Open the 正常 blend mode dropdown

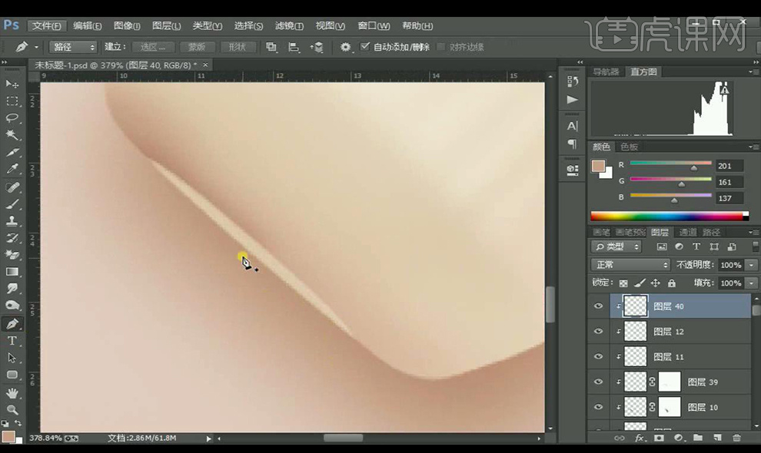(630, 265)
